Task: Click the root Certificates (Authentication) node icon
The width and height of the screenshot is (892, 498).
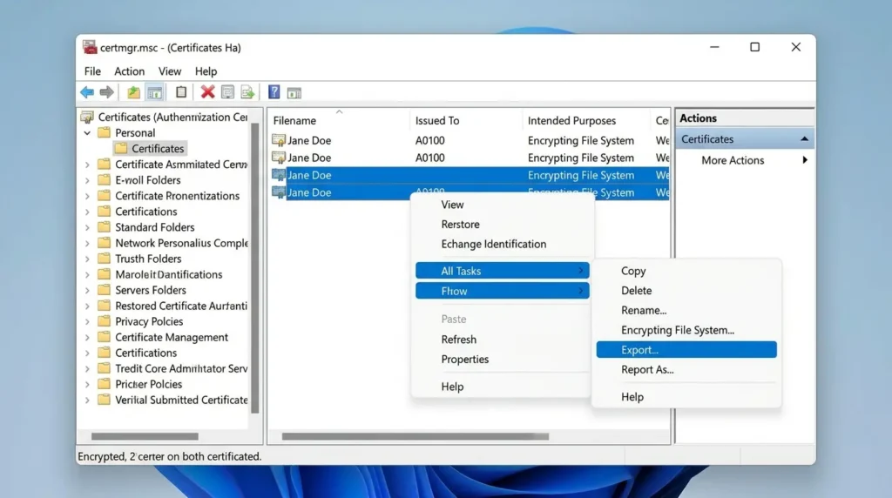Action: pos(87,118)
